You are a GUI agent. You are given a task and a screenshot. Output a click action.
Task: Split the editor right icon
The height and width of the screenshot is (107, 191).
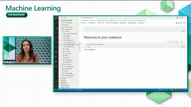182,18
